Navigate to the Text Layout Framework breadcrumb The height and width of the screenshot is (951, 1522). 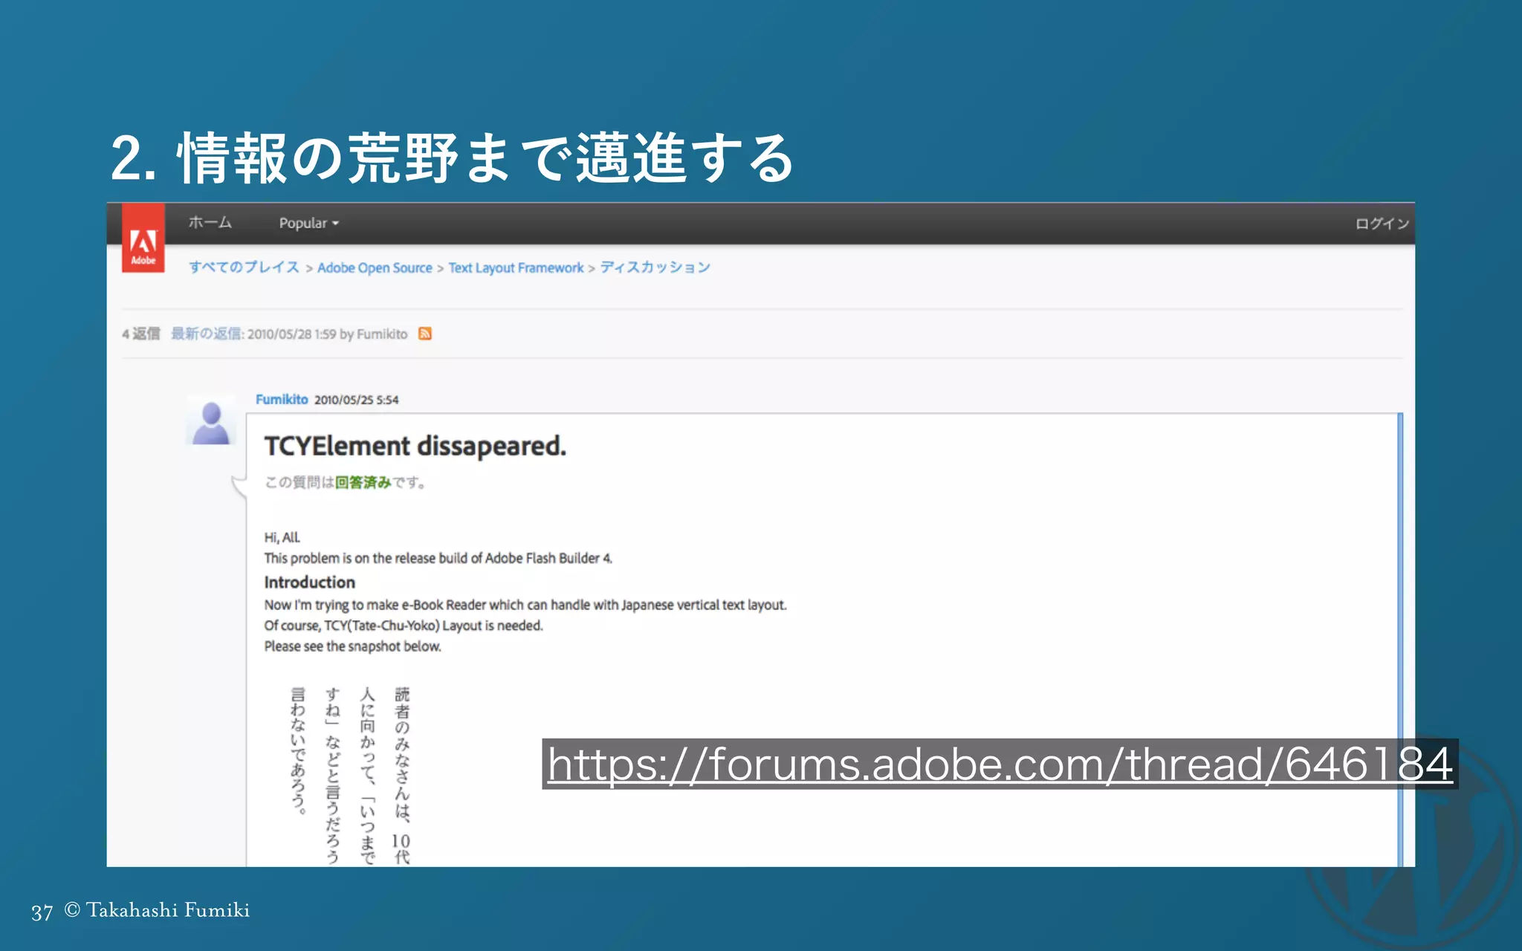click(516, 267)
